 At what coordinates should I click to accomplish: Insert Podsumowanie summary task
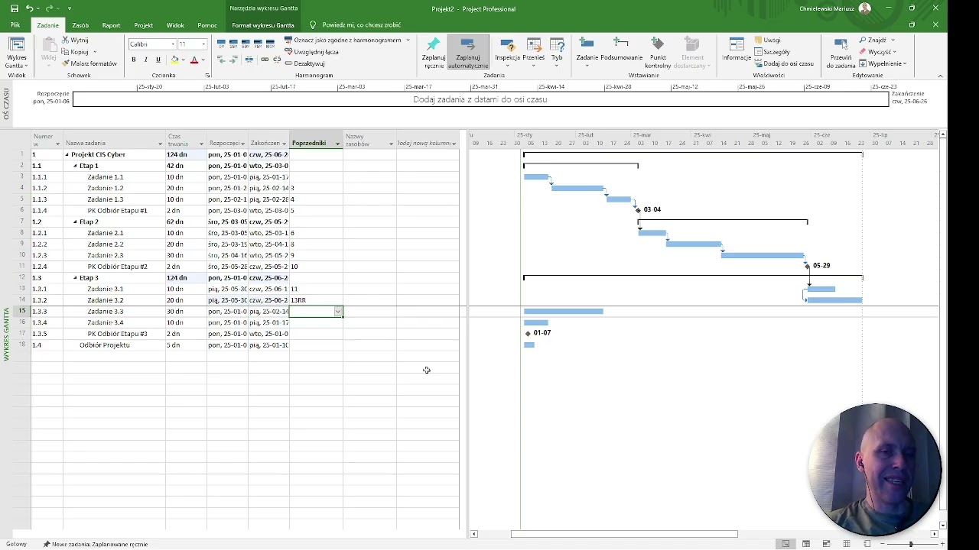coord(621,48)
